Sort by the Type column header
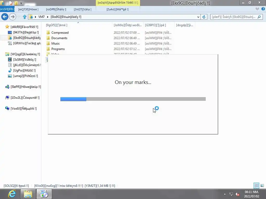The image size is (266, 199). [x=155, y=25]
